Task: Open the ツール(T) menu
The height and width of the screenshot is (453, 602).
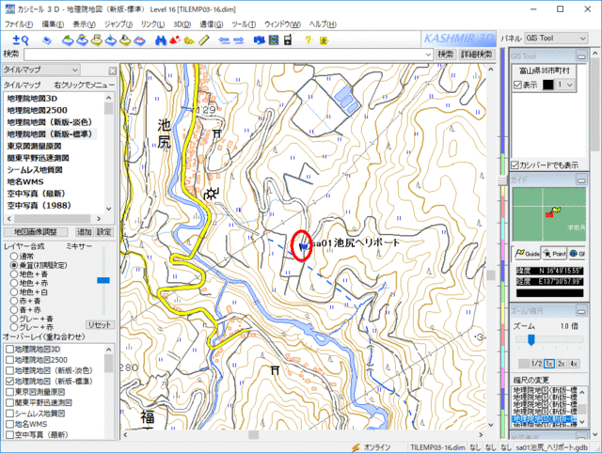Action: (x=244, y=23)
